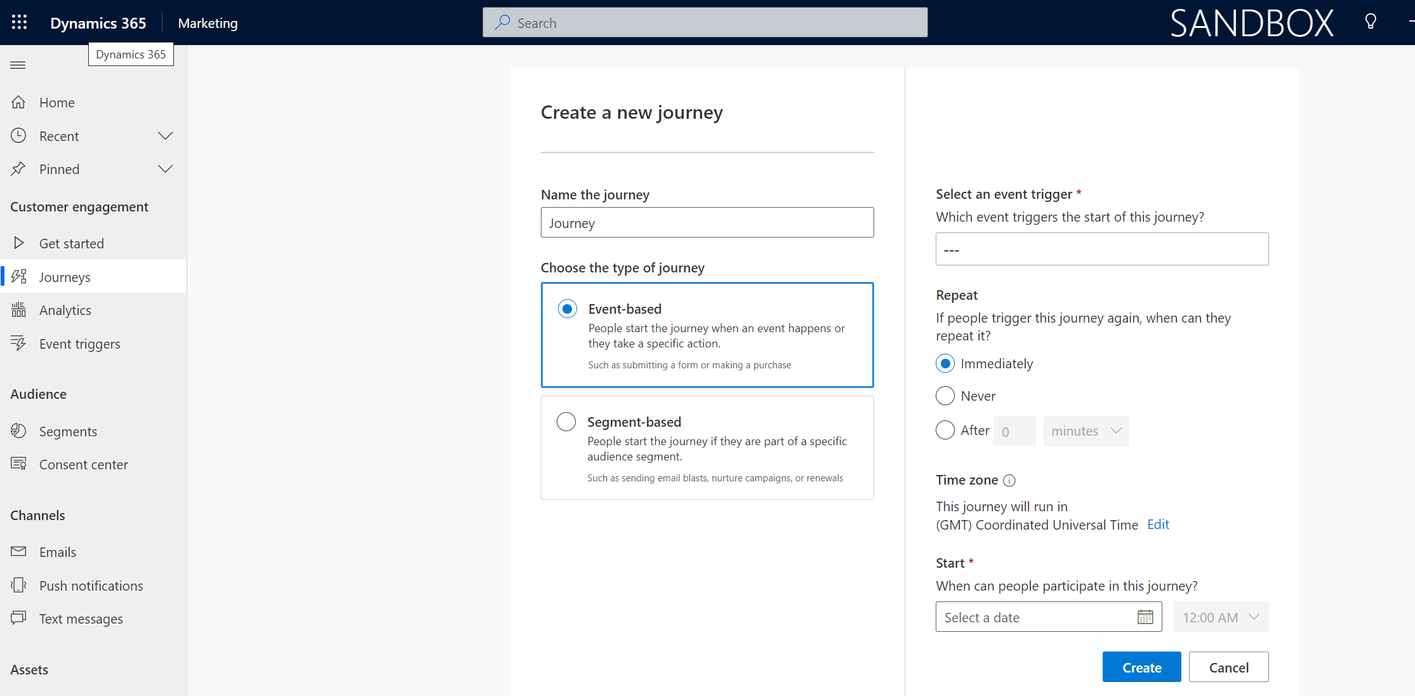Click the Analytics chart icon in sidebar
This screenshot has width=1415, height=696.
18,310
